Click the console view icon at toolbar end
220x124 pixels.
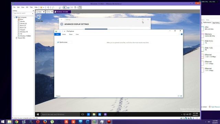pyautogui.click(x=80, y=7)
